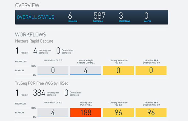
Task: Click Nextera's yellow Library Validation QC tile
Action: tap(118, 70)
